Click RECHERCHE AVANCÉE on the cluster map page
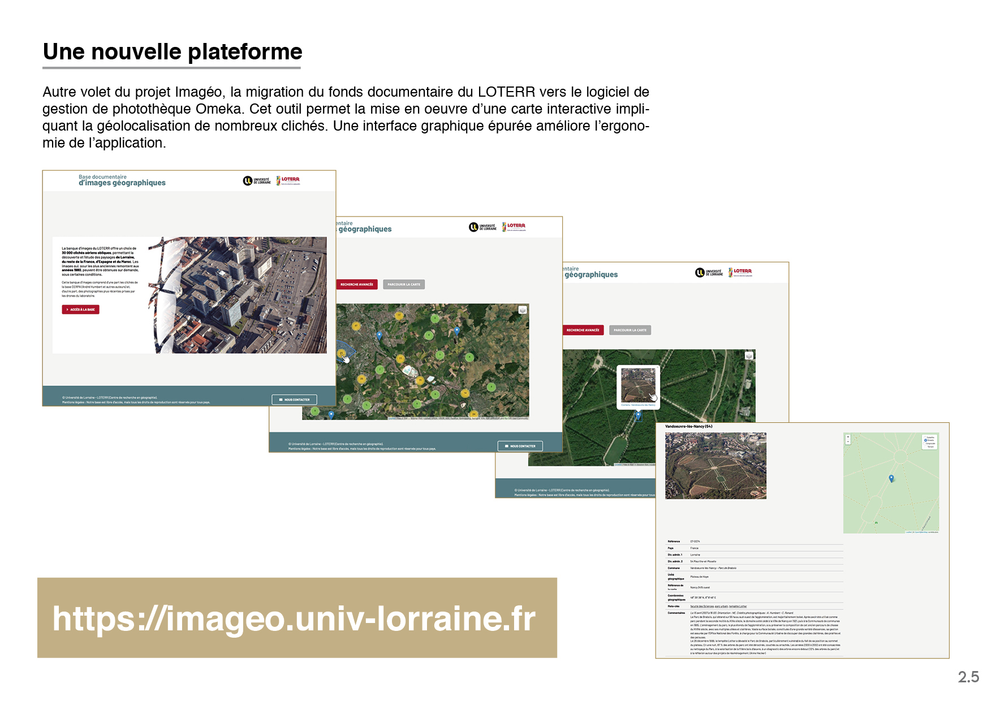Viewport: 992px width, 701px height. [x=357, y=284]
